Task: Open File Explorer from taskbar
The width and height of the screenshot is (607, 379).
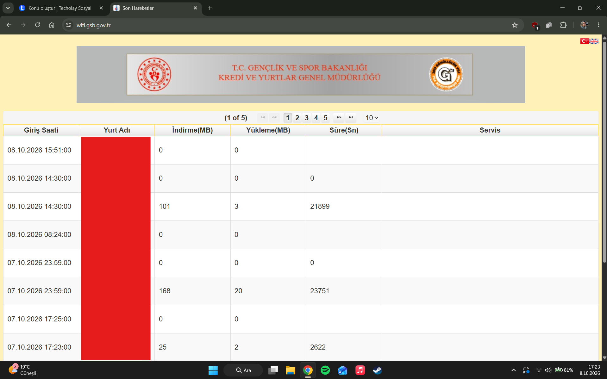Action: [290, 370]
